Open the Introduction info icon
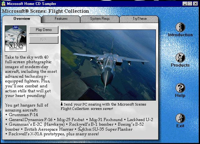The image size is (200, 144). click(180, 27)
